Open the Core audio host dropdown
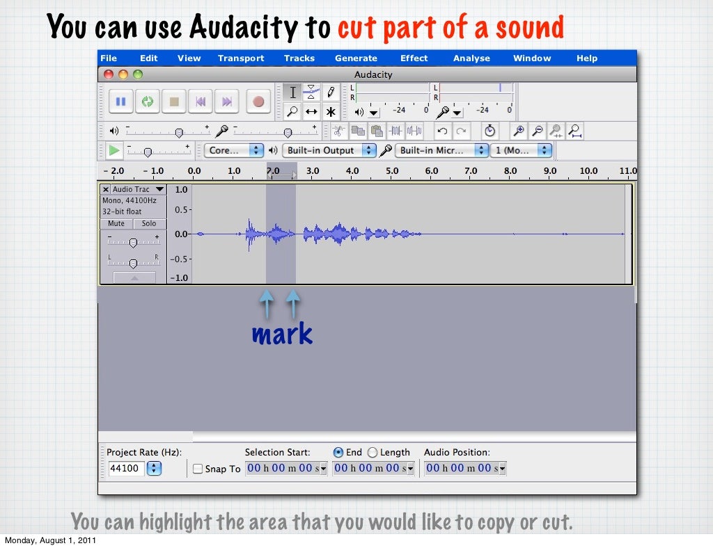Viewport: 713px width, 548px height. point(234,150)
